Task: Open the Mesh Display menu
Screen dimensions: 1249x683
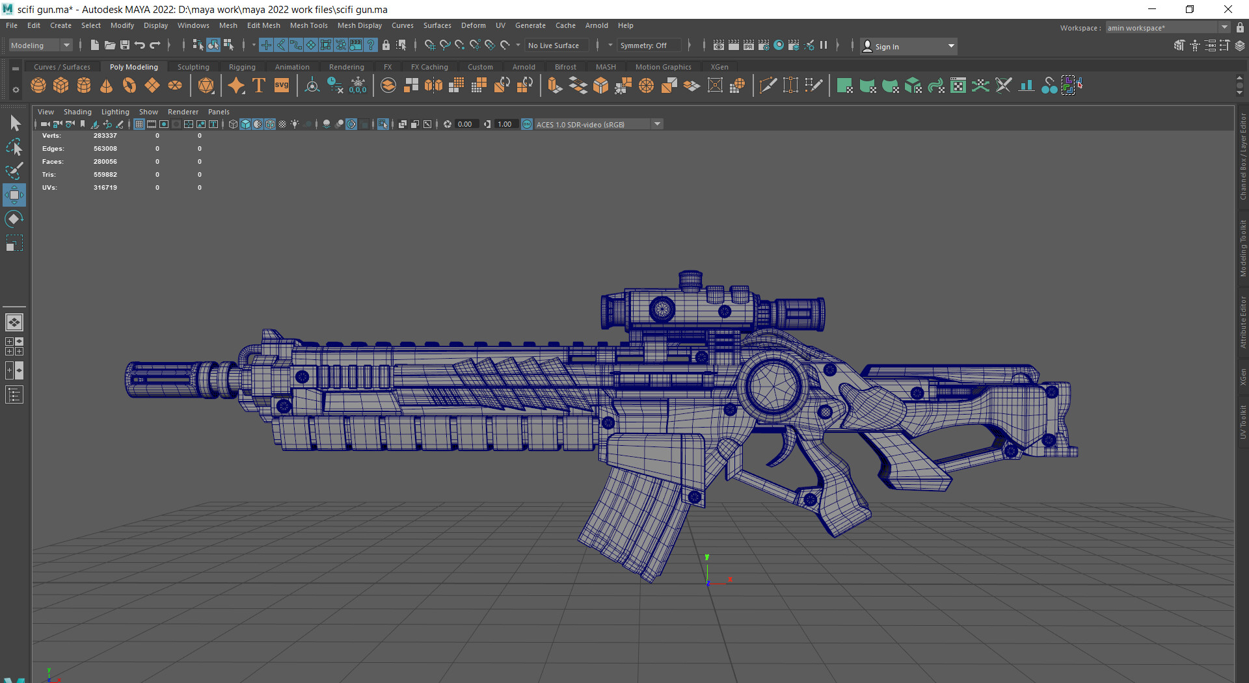Action: pyautogui.click(x=360, y=25)
